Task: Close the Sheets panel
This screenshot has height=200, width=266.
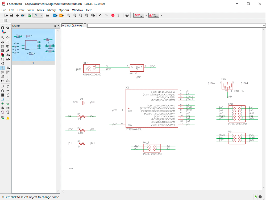Action: coord(59,26)
